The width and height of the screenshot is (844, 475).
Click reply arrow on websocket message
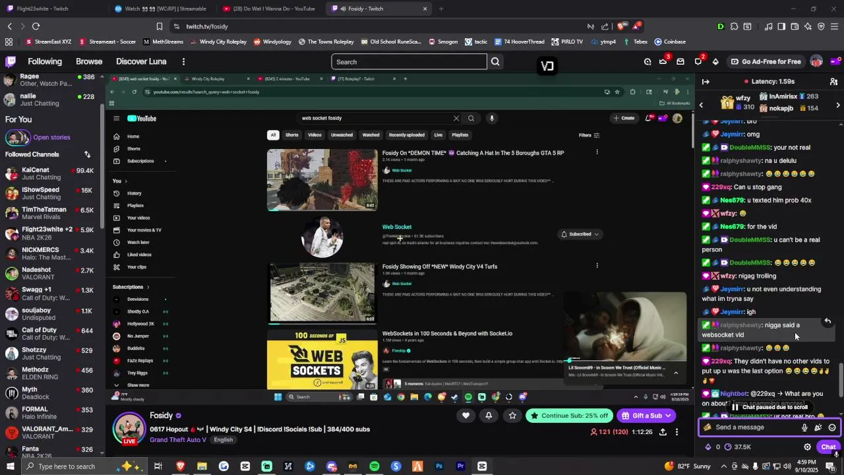(x=828, y=321)
